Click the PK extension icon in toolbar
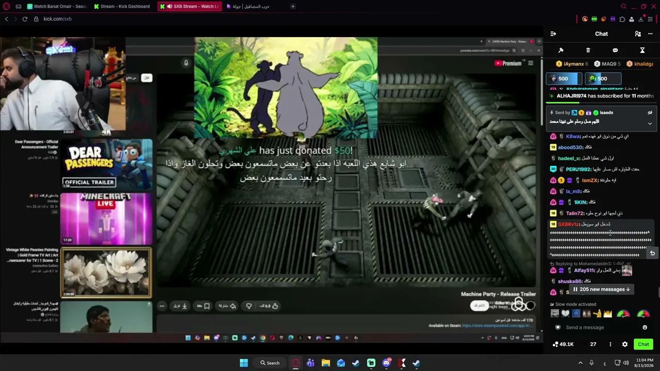The image size is (660, 371). (613, 19)
